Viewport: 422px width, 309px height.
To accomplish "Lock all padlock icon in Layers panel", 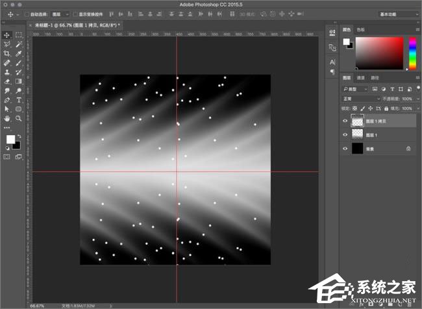I will (x=386, y=108).
